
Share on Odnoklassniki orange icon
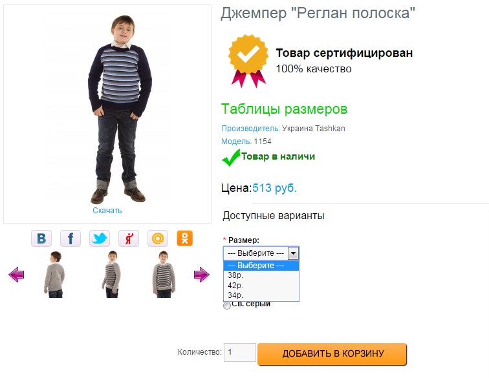[x=186, y=238]
